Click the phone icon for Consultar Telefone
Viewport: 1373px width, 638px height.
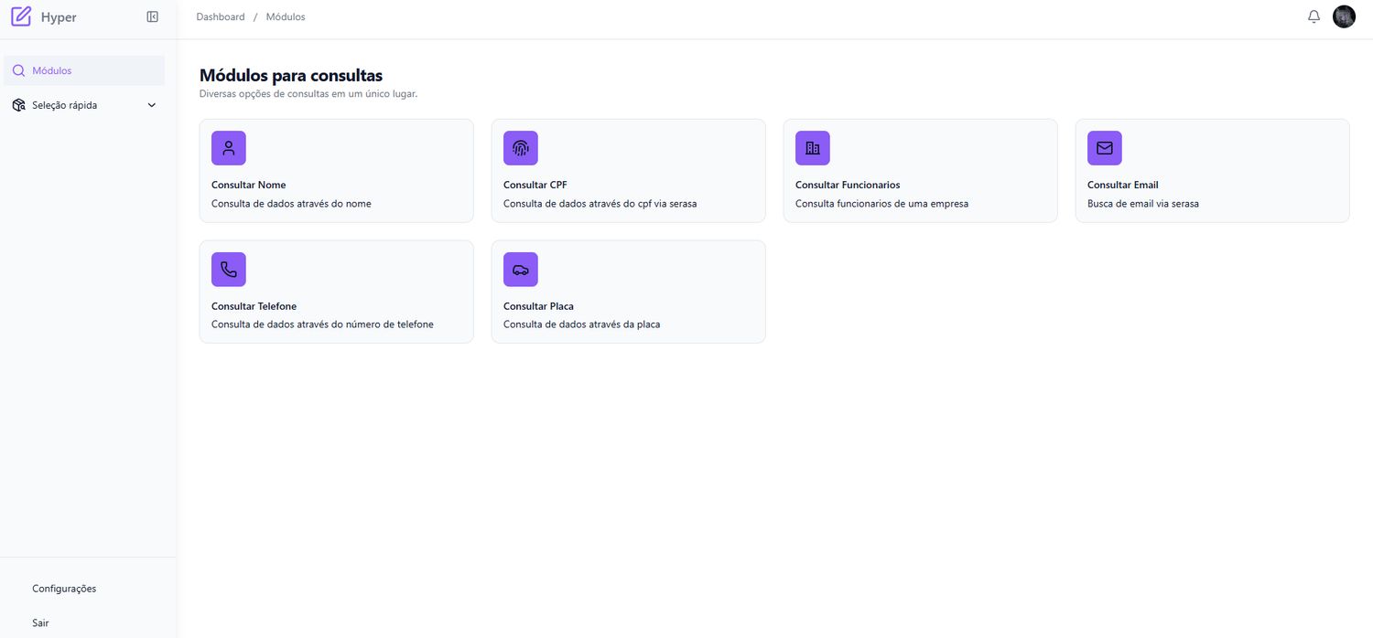[229, 270]
